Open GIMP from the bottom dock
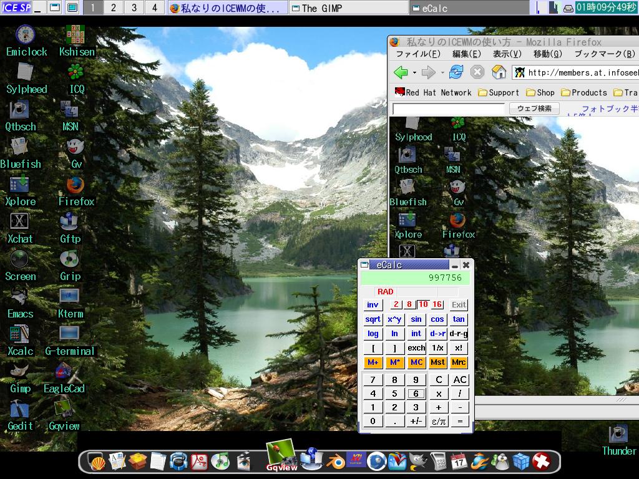This screenshot has height=479, width=639. 418,462
